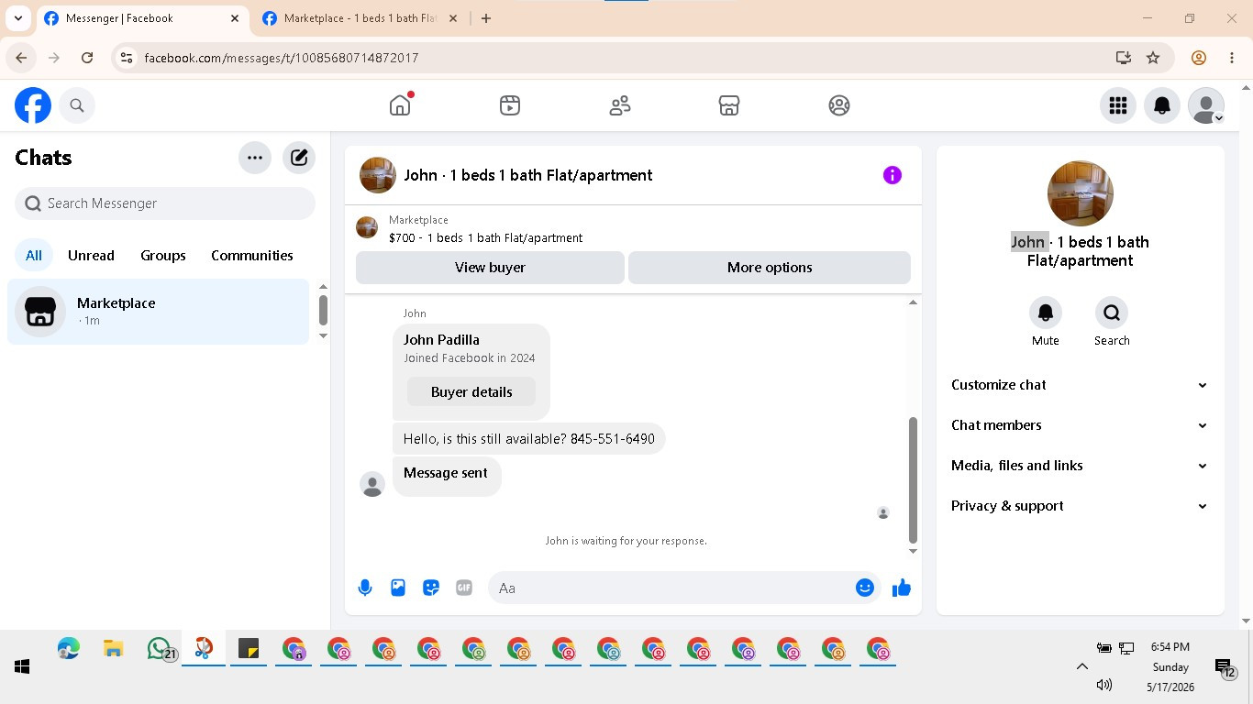Open the Reels video icon
This screenshot has height=704, width=1253.
pos(510,105)
